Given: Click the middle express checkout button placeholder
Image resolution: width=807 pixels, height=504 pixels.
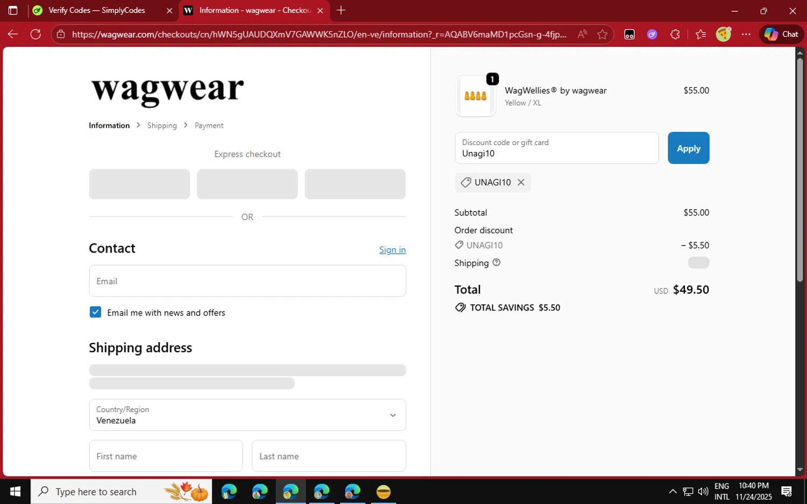Looking at the screenshot, I should (x=247, y=184).
